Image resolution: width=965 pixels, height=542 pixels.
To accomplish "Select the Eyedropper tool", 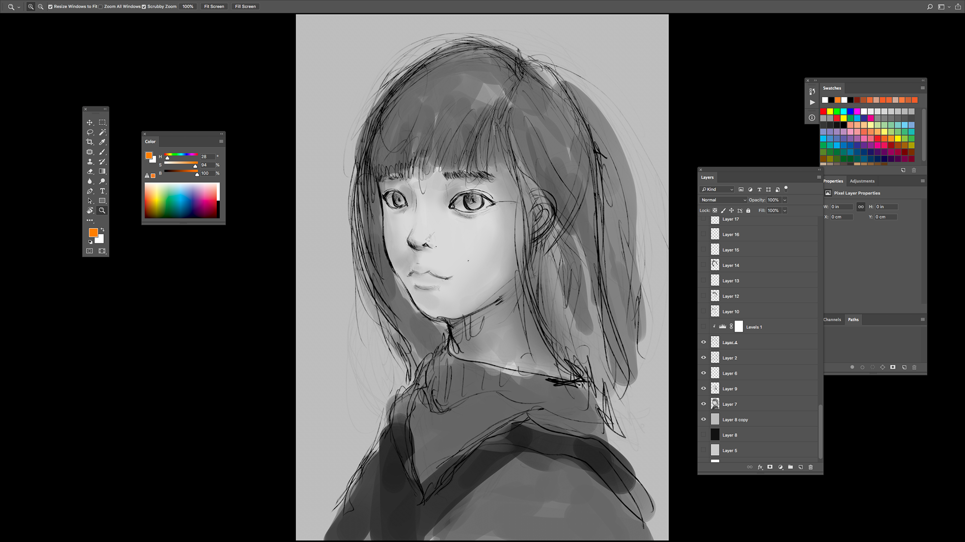I will [102, 142].
